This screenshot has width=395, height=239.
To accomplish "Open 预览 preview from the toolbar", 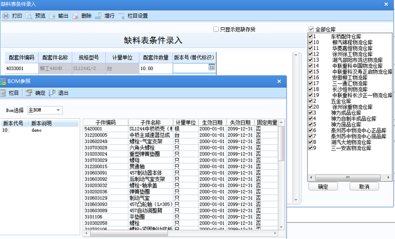I will tap(35, 16).
